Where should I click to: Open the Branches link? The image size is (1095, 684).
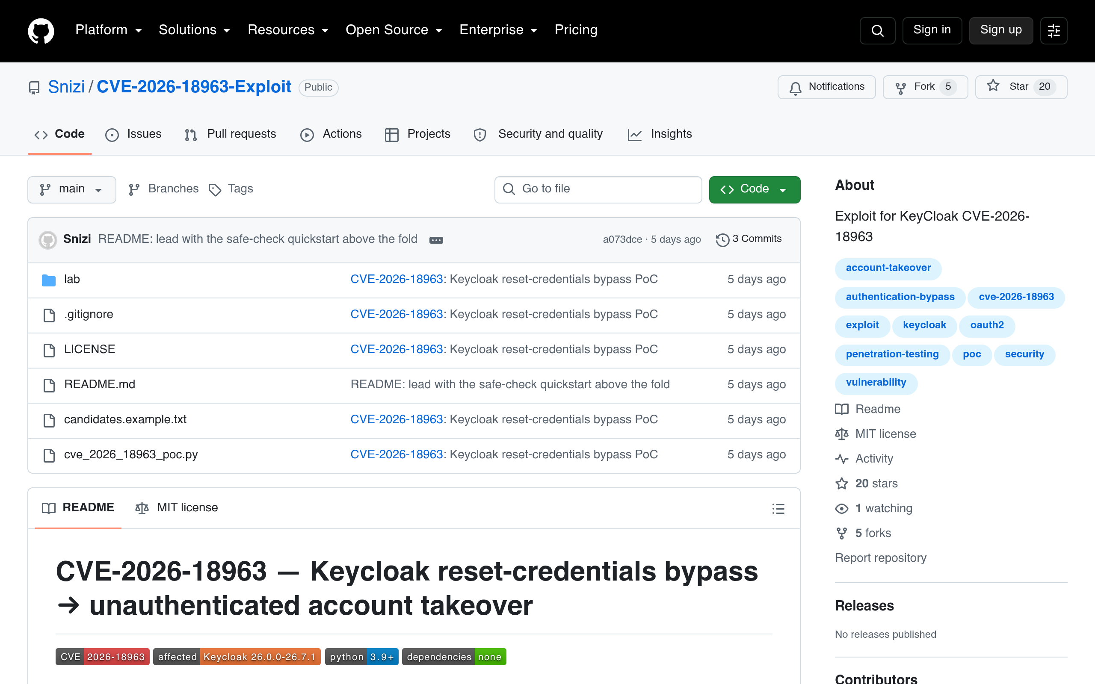click(163, 189)
